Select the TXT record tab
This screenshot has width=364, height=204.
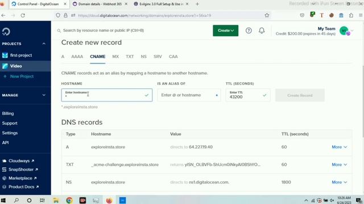tap(130, 57)
